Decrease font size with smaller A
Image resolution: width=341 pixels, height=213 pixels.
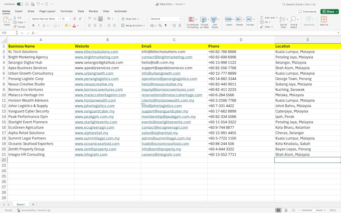coord(80,19)
